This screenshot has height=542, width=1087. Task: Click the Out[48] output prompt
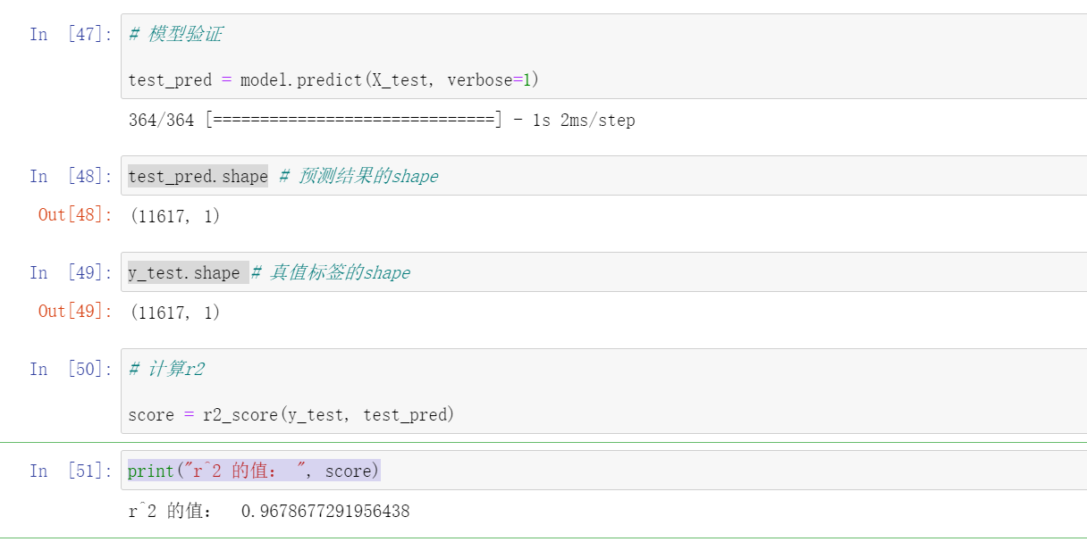tap(75, 215)
